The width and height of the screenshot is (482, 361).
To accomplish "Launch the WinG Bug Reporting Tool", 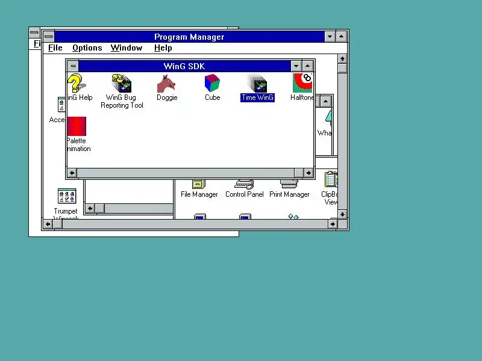I will 122,83.
